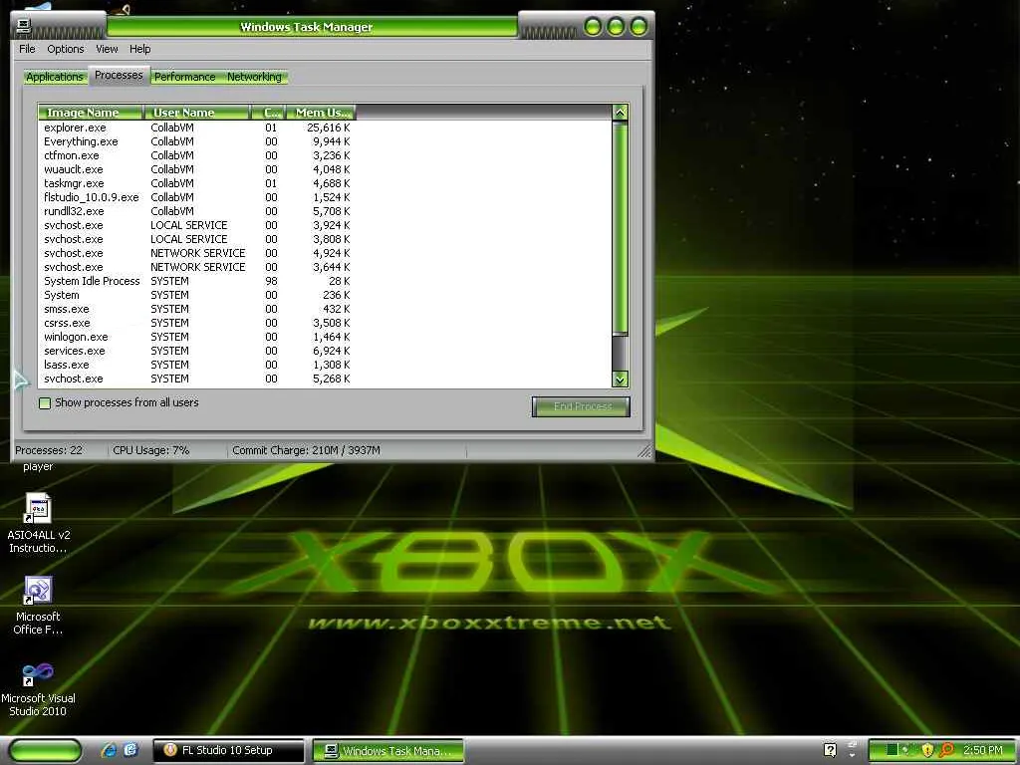Image resolution: width=1020 pixels, height=765 pixels.
Task: Select the System Idle Process row
Action: pos(197,281)
